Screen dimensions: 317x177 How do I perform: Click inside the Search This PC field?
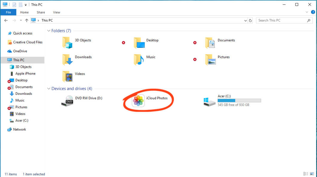281,20
